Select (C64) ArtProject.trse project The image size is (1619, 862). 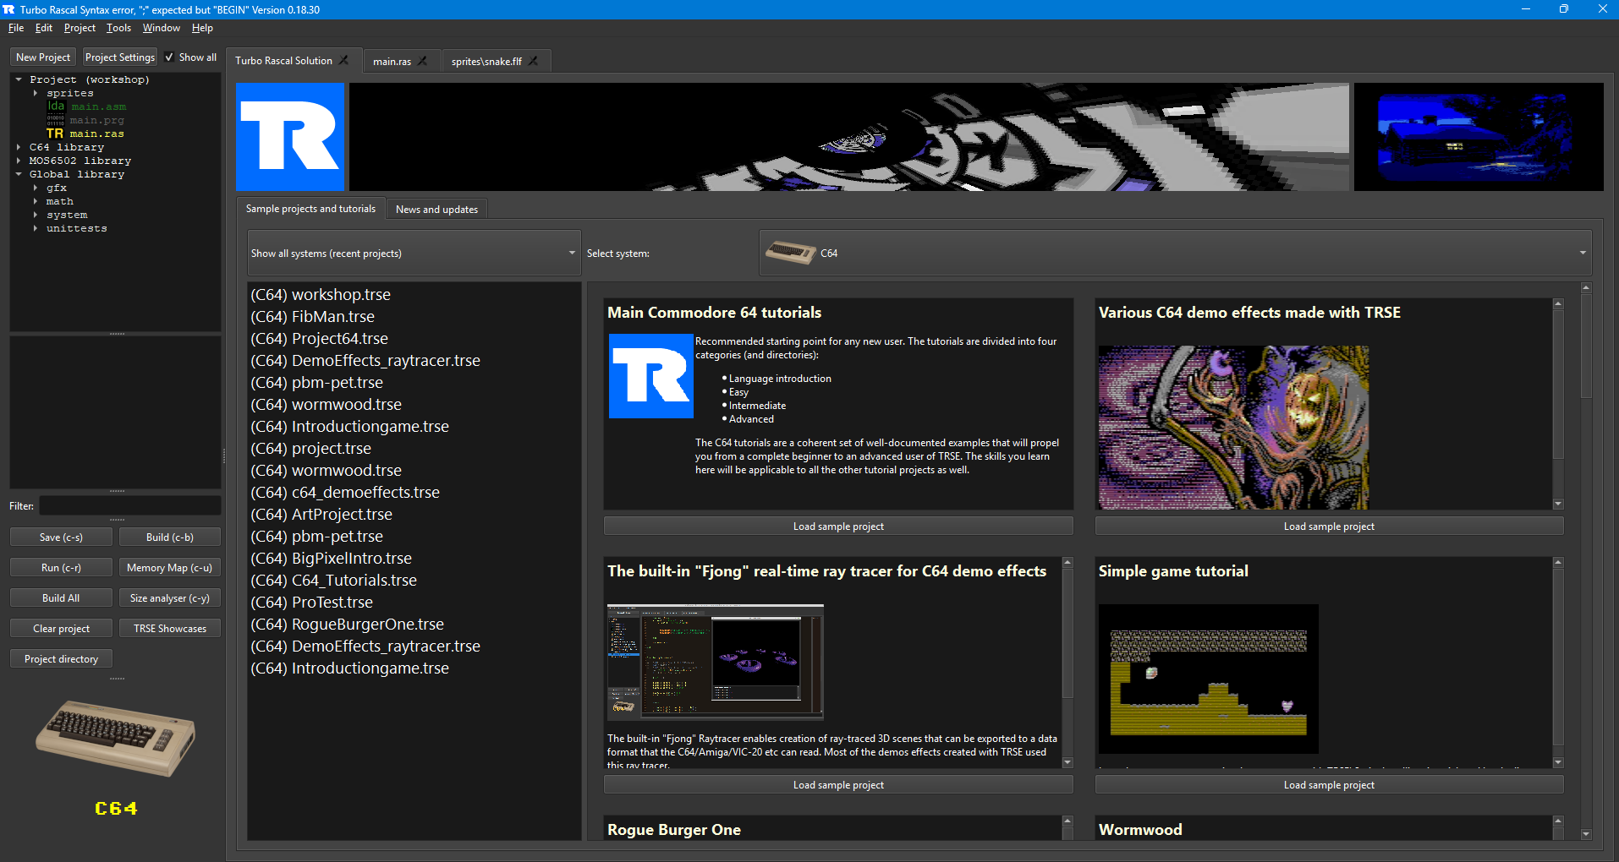[321, 514]
